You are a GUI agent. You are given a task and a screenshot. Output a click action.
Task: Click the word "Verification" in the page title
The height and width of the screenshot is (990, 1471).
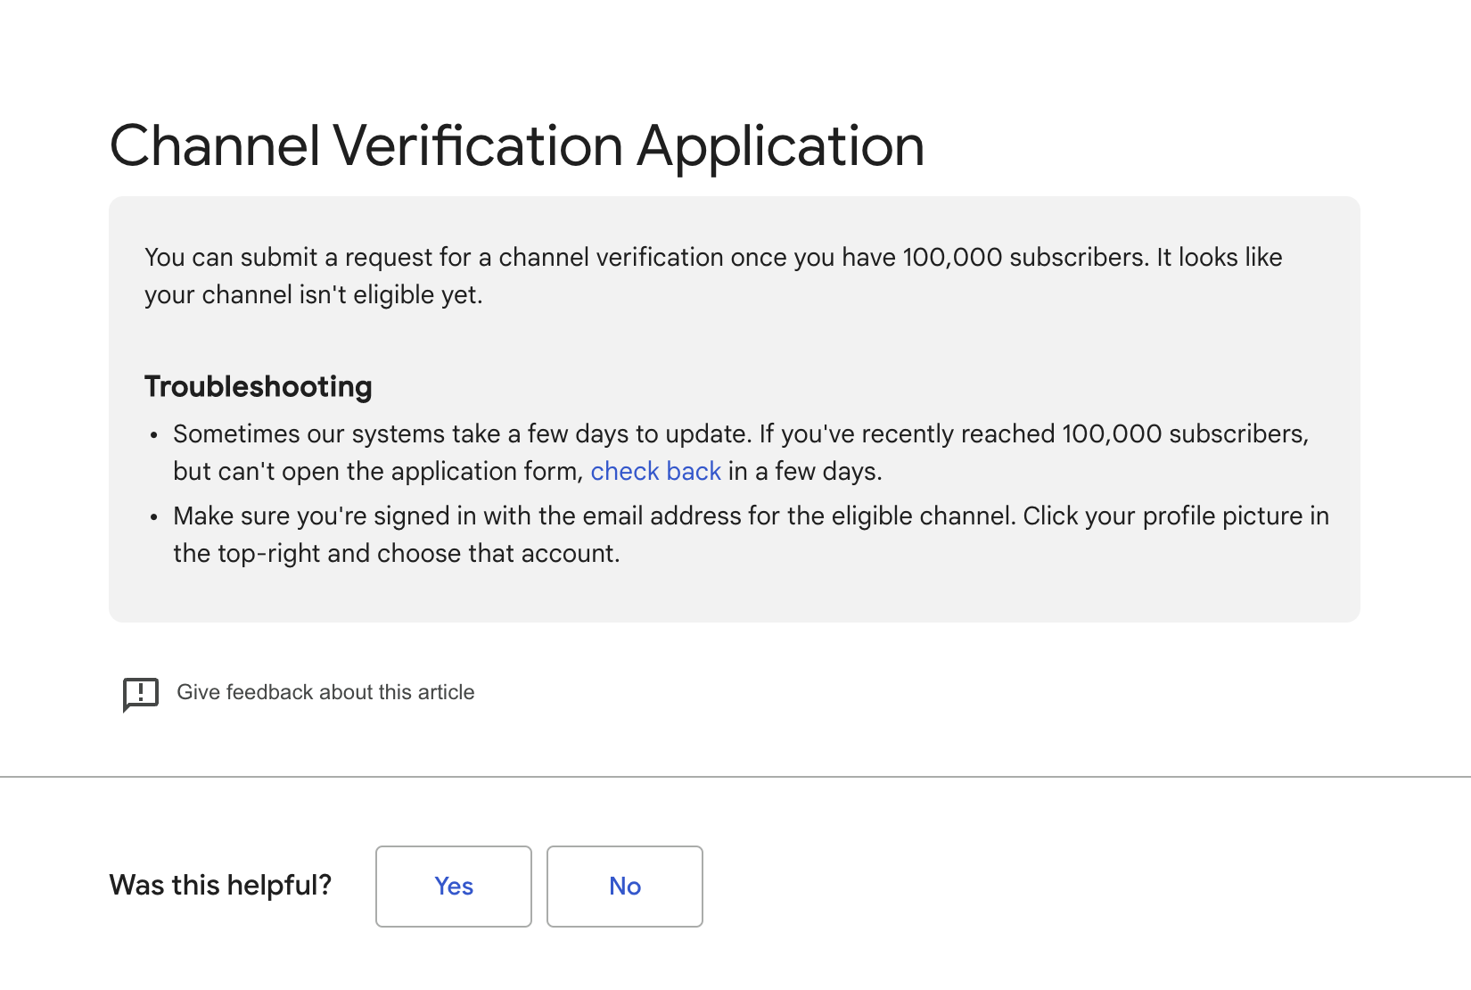(478, 145)
